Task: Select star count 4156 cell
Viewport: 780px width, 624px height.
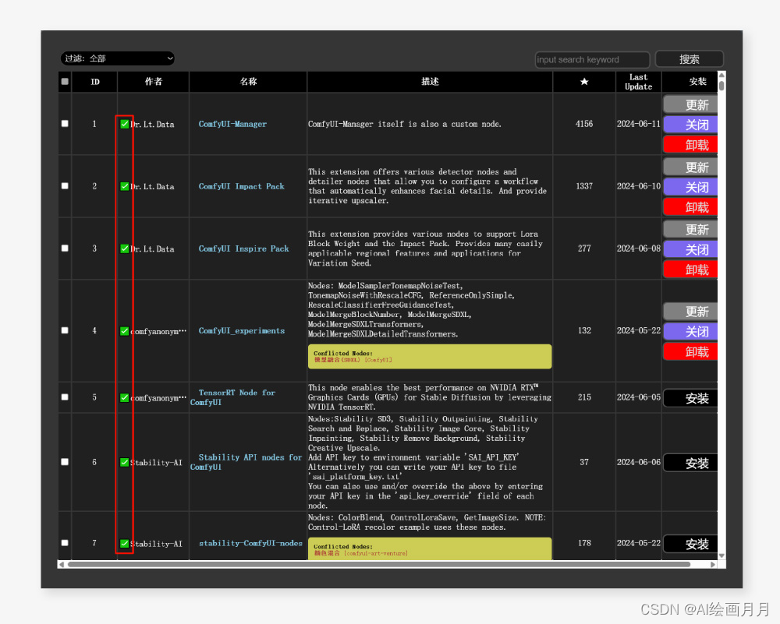Action: [x=584, y=124]
